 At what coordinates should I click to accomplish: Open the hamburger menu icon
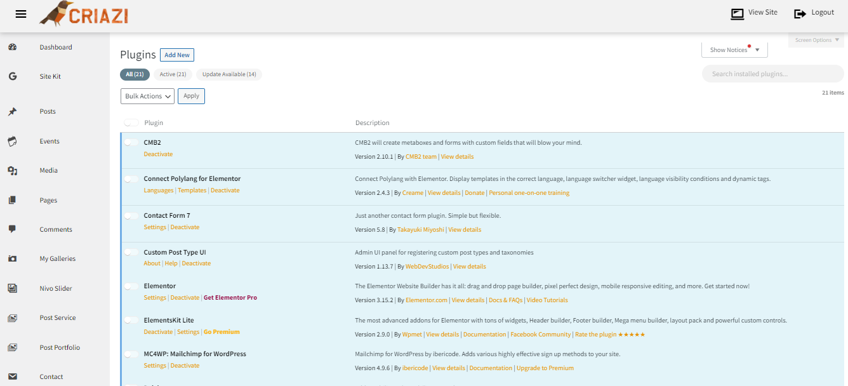click(21, 14)
